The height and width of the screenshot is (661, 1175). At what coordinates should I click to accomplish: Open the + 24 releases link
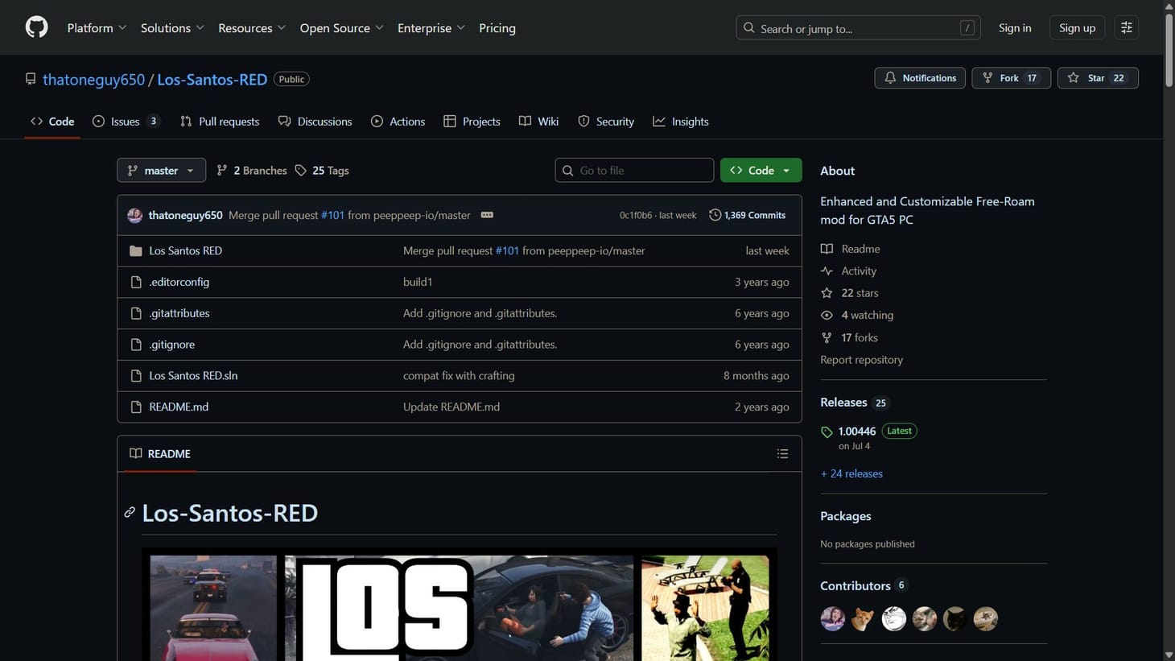[851, 473]
